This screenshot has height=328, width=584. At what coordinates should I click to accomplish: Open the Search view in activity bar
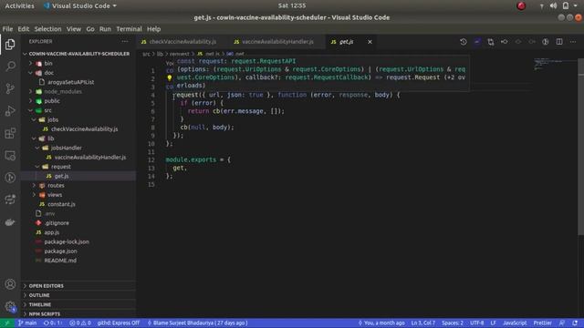coord(10,67)
